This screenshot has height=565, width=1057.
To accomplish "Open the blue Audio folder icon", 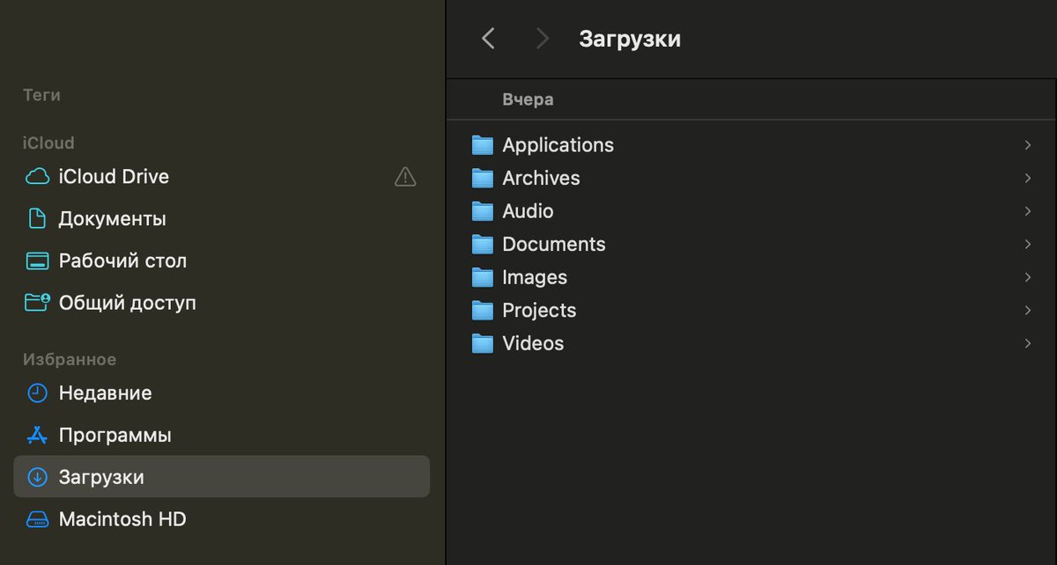I will pyautogui.click(x=482, y=211).
